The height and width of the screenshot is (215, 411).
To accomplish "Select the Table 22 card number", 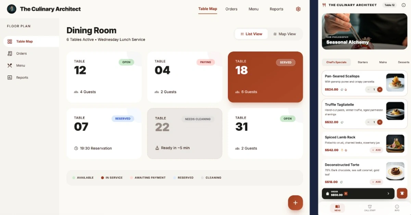I will coord(162,127).
